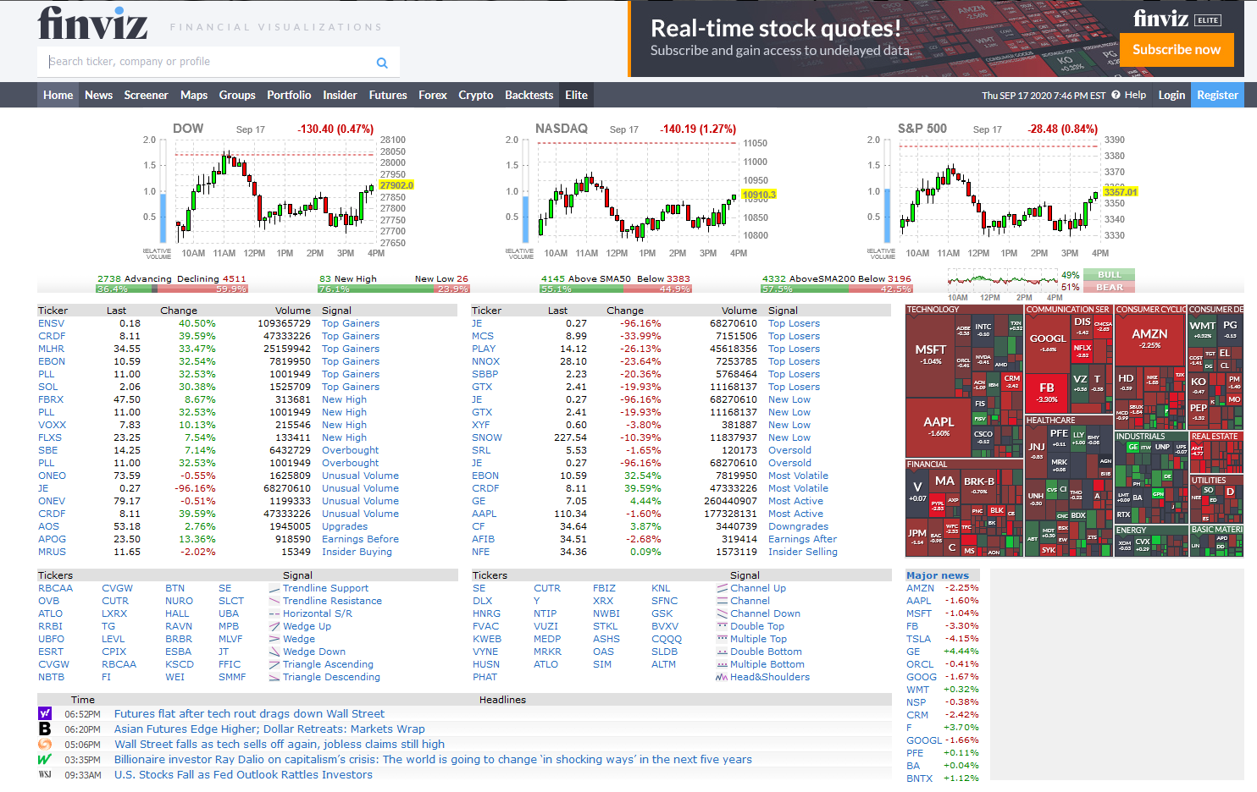Open the Ray Dalio capitalism headline

click(433, 759)
